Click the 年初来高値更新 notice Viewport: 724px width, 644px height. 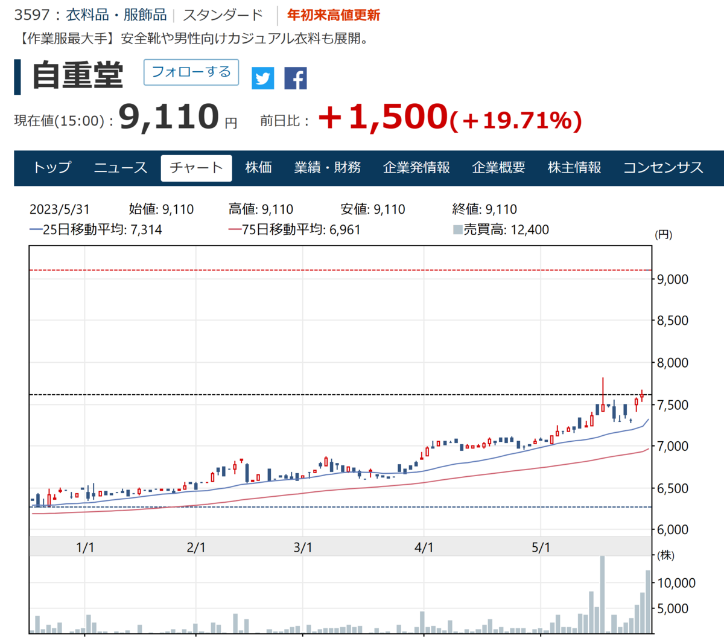pyautogui.click(x=334, y=15)
